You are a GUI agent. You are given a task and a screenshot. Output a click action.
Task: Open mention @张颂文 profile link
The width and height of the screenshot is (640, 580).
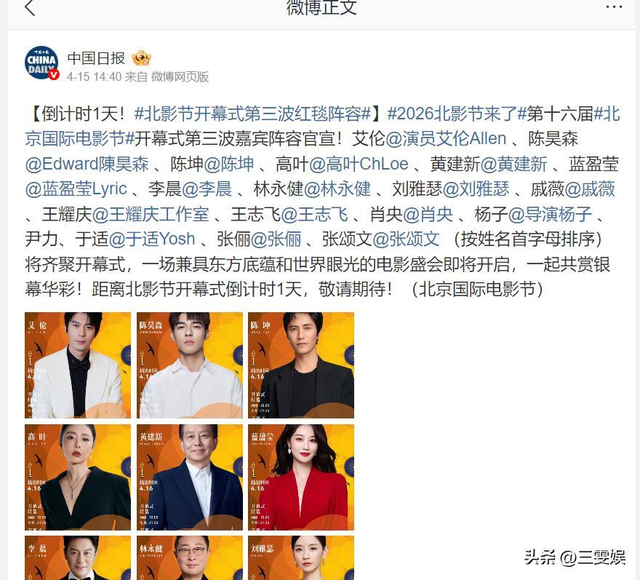click(406, 239)
